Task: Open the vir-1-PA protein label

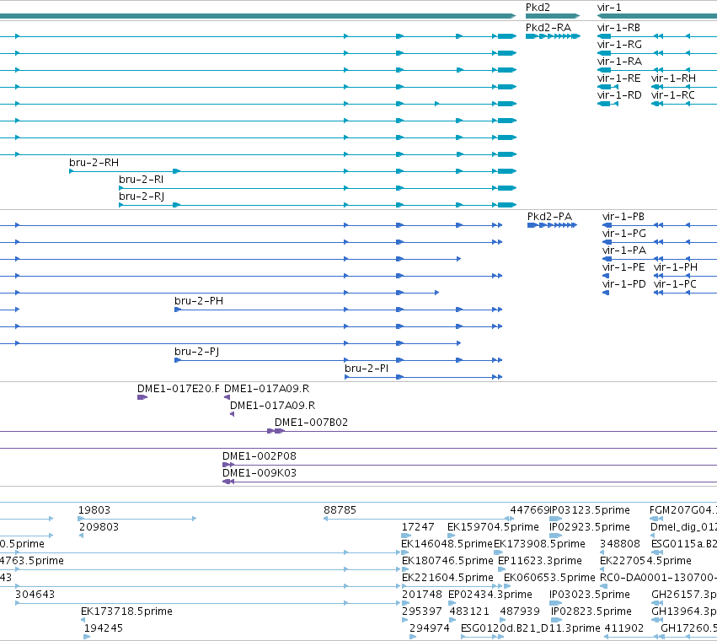Action: pyautogui.click(x=624, y=250)
